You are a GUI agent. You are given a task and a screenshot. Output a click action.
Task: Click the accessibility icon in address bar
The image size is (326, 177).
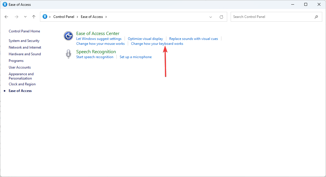(x=45, y=16)
